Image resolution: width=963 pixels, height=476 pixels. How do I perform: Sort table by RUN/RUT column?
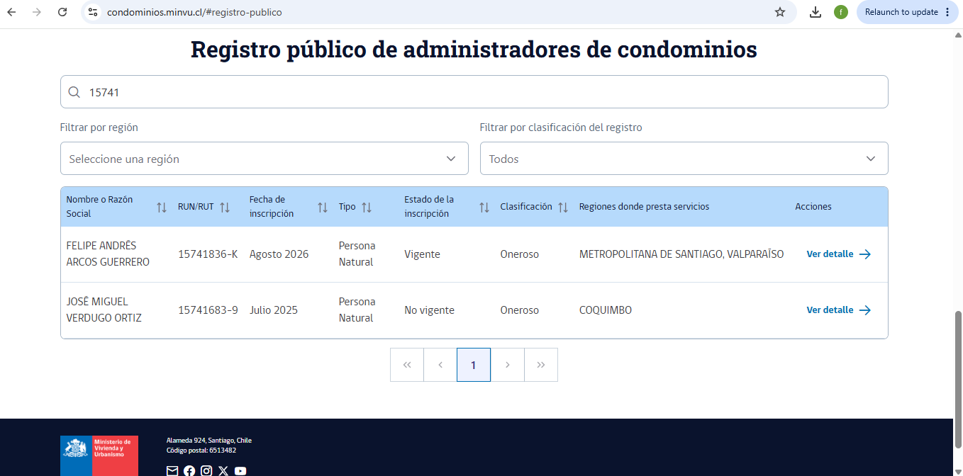pyautogui.click(x=225, y=208)
